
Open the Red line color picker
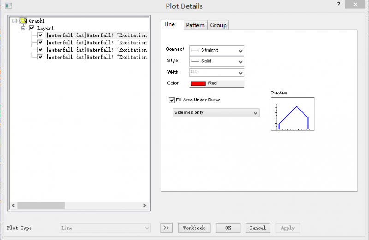pyautogui.click(x=217, y=83)
